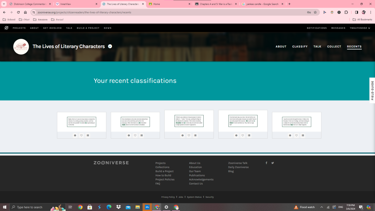View info for the "sexual assault" passage card
Viewport: 375px width, 211px height.
click(x=183, y=135)
